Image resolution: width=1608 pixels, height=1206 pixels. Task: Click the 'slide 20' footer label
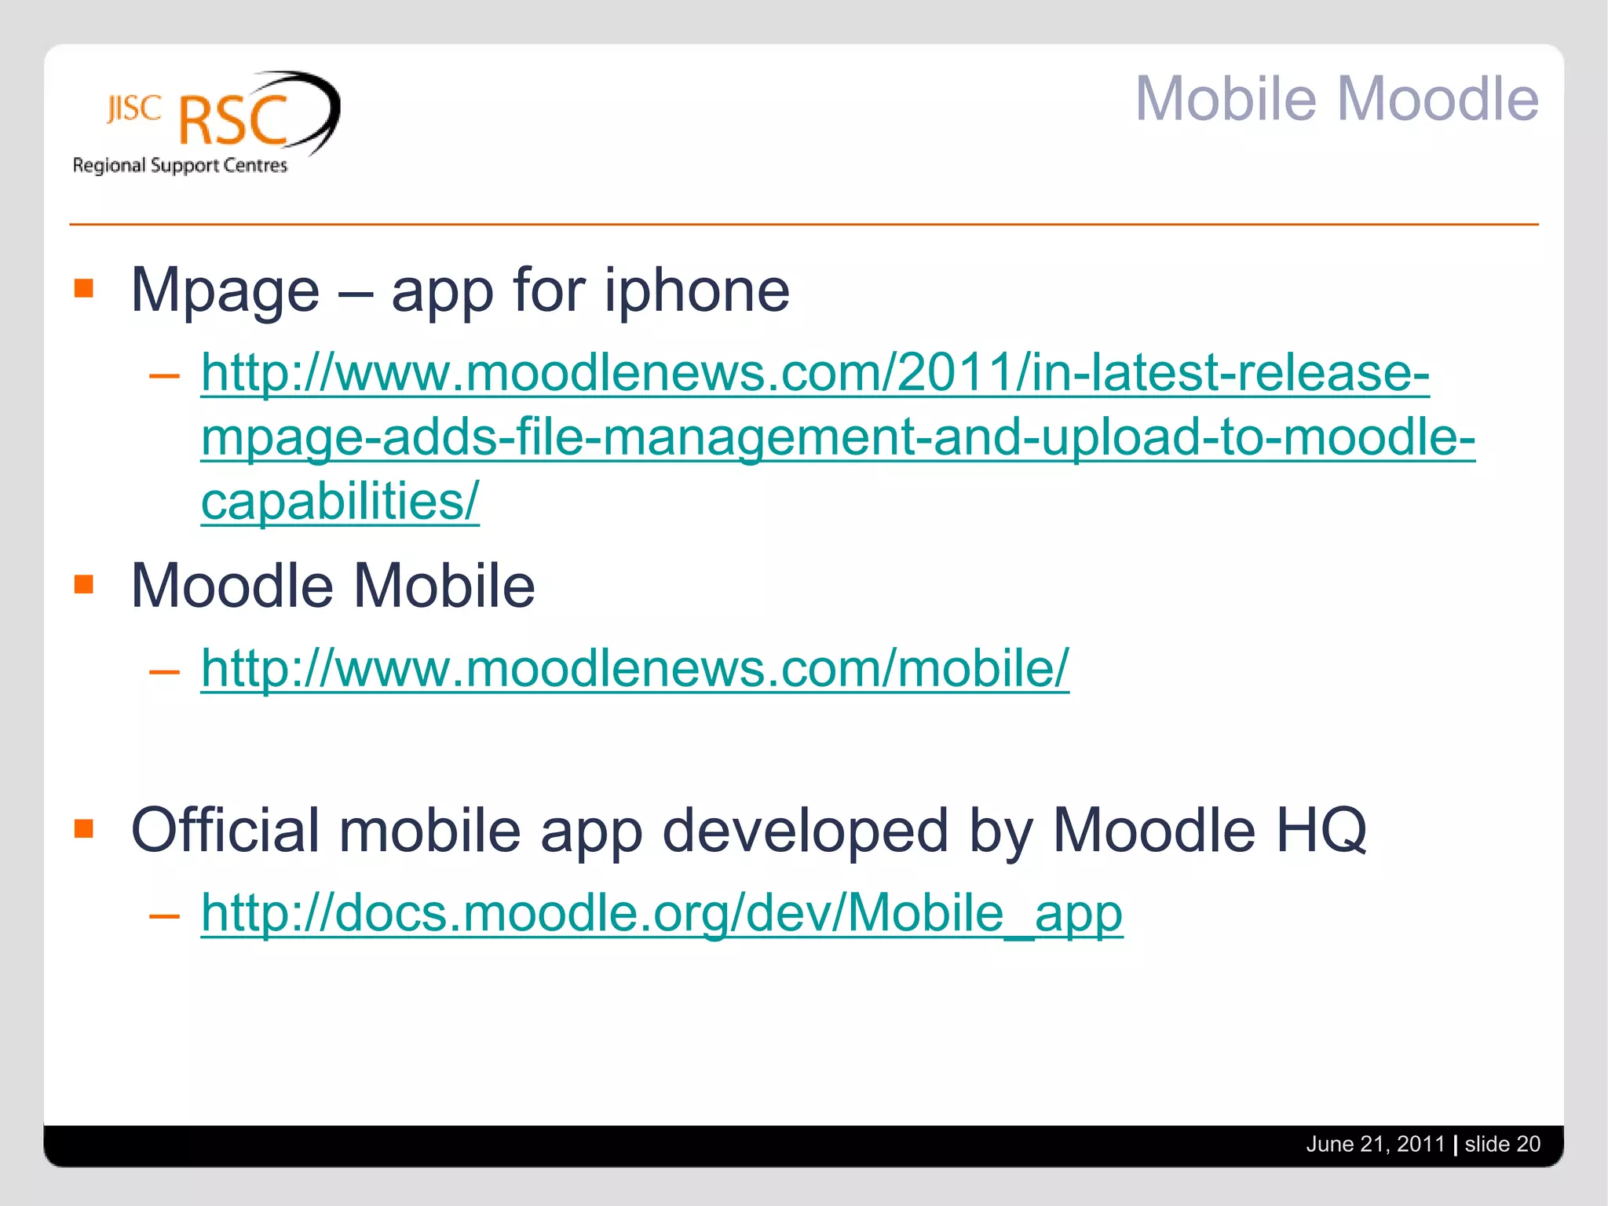pos(1503,1144)
